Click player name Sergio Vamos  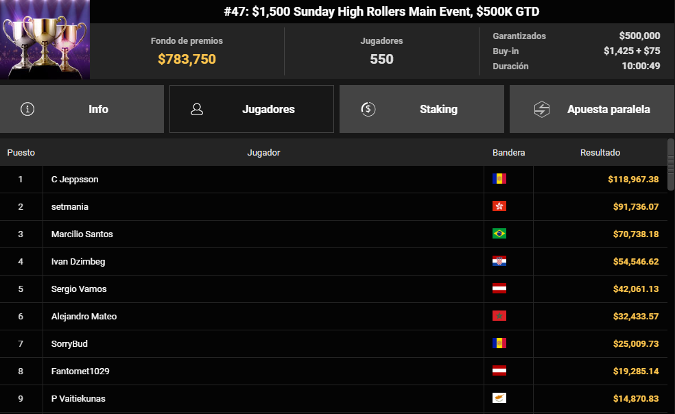[79, 289]
